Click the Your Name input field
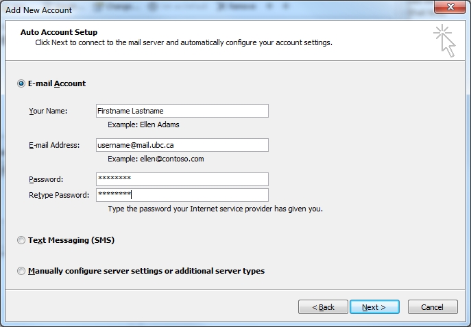This screenshot has height=327, width=471. [182, 111]
